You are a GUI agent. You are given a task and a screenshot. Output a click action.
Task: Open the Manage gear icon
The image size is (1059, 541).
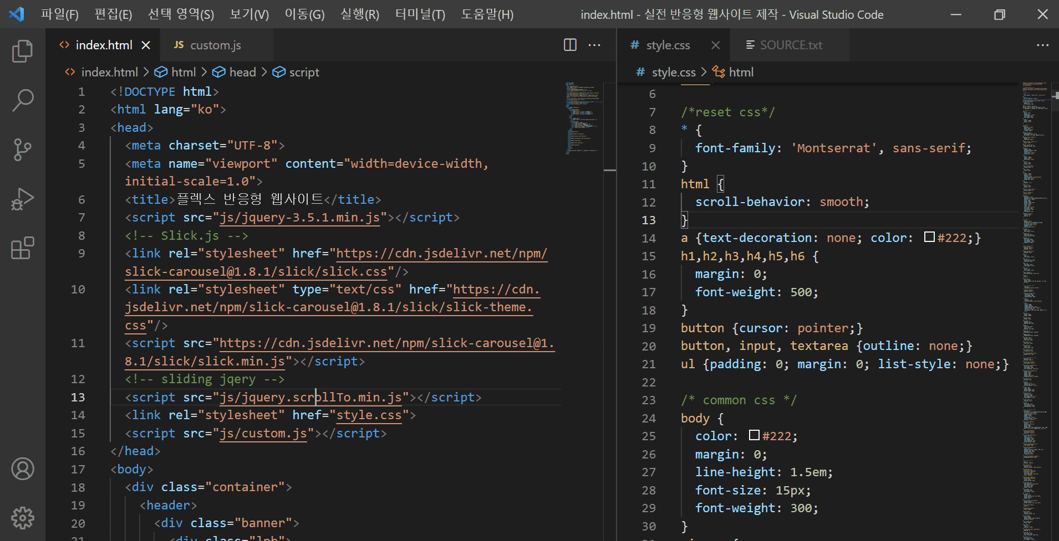click(22, 518)
